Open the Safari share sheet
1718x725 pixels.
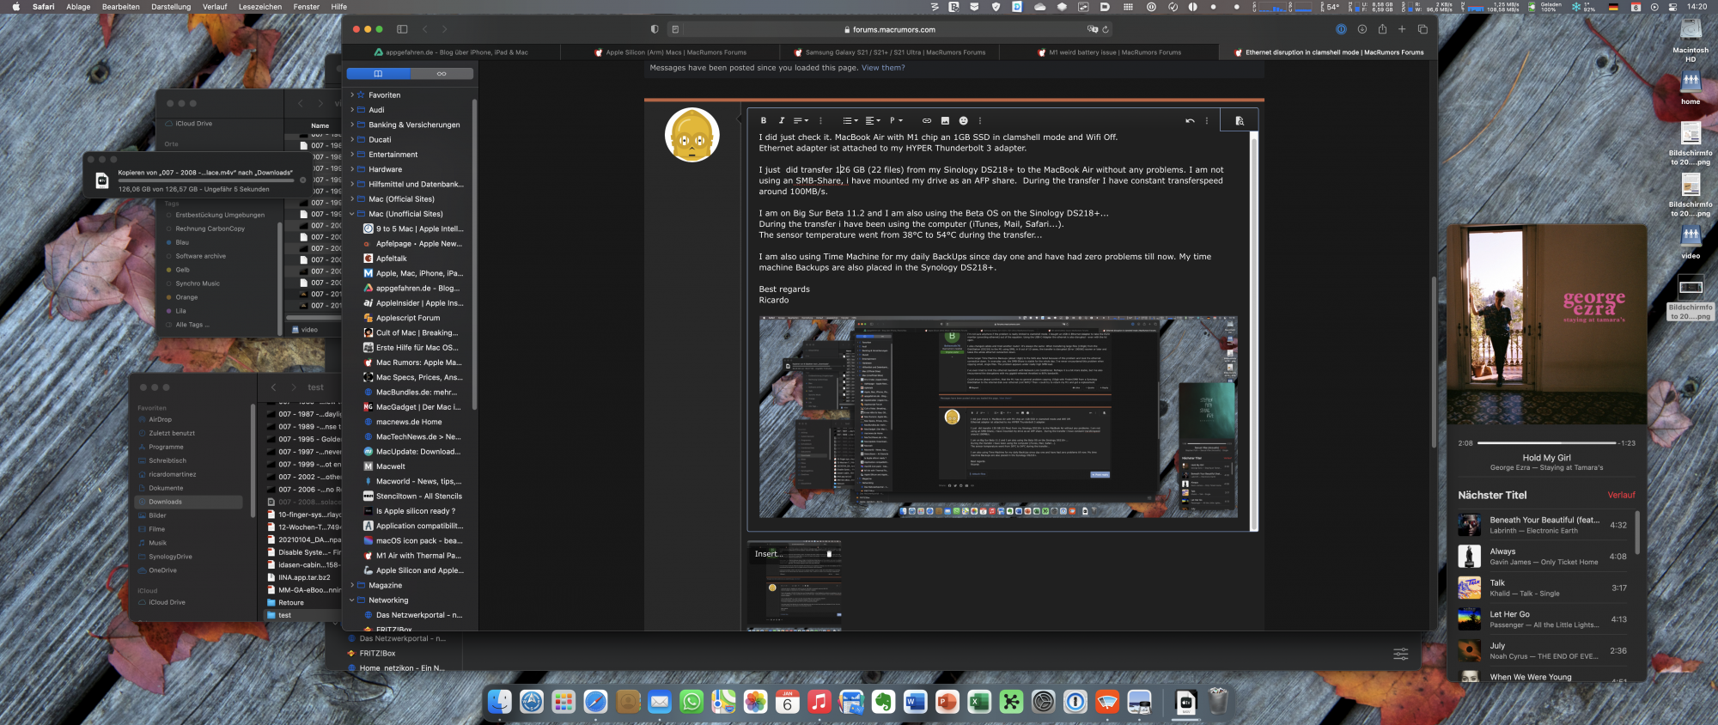coord(1382,29)
